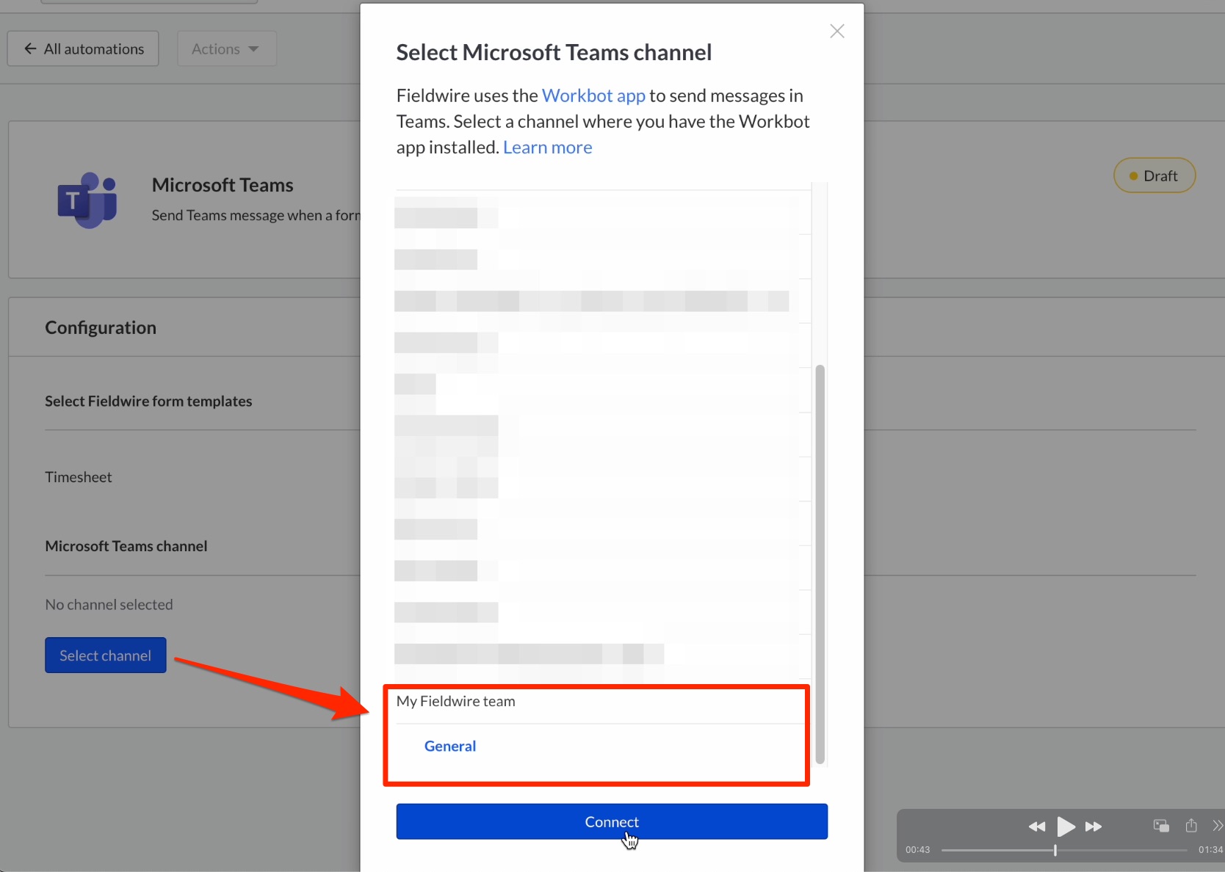Click the Select Fieldwire form templates label
Screen dimensions: 1225x872
tap(148, 402)
